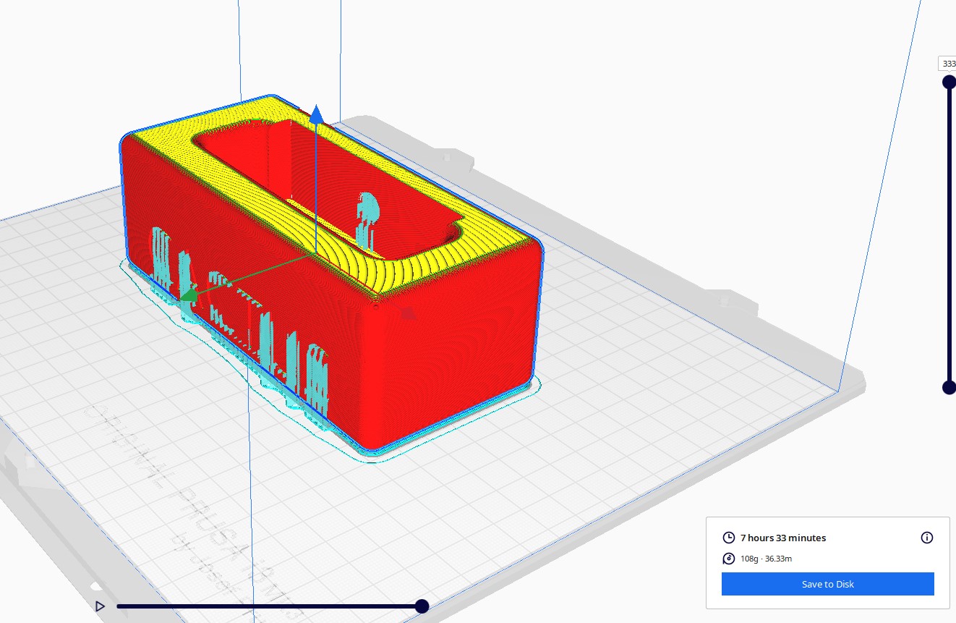Click the bottom layer slider handle

click(x=949, y=387)
